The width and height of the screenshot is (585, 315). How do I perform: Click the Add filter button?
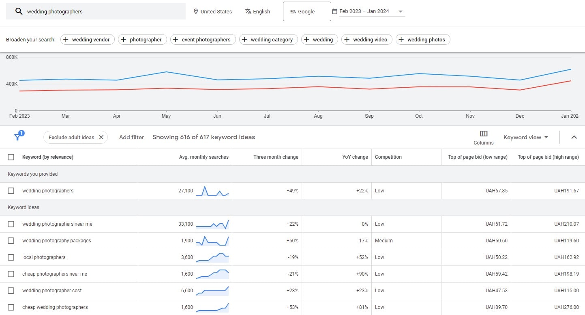[x=132, y=137]
